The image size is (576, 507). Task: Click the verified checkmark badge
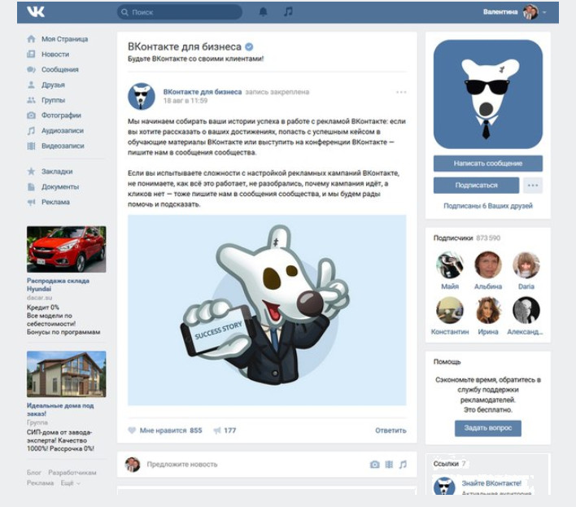[x=249, y=46]
